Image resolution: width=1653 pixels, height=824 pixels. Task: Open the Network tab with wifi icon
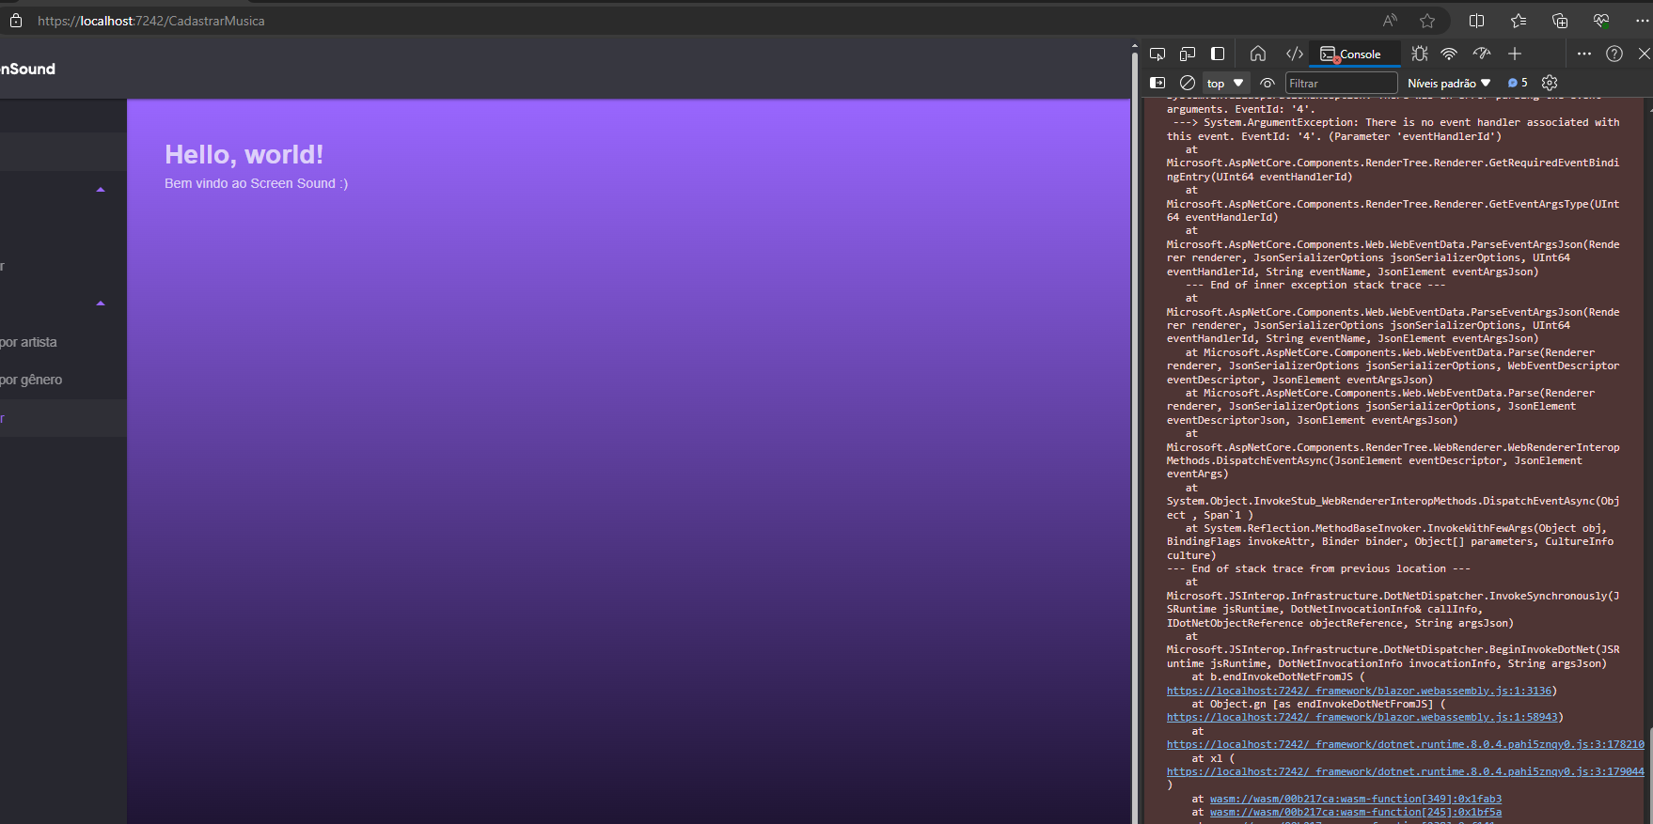pos(1449,54)
